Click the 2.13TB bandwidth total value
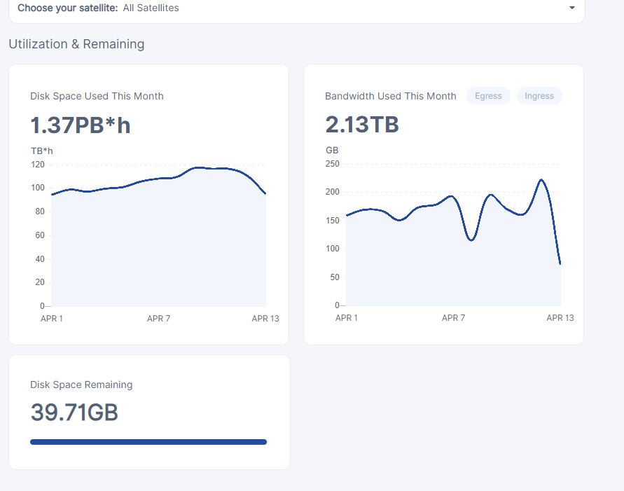The image size is (624, 491). [362, 125]
